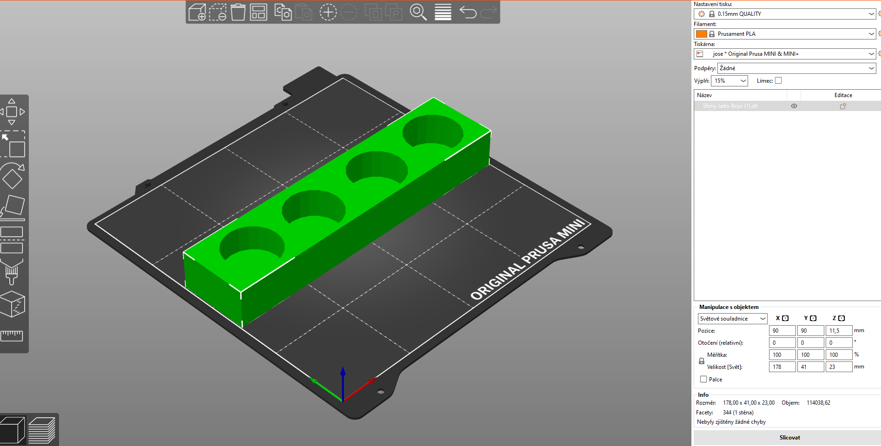This screenshot has width=881, height=446.
Task: Open the magnifier Search icon
Action: [x=418, y=13]
